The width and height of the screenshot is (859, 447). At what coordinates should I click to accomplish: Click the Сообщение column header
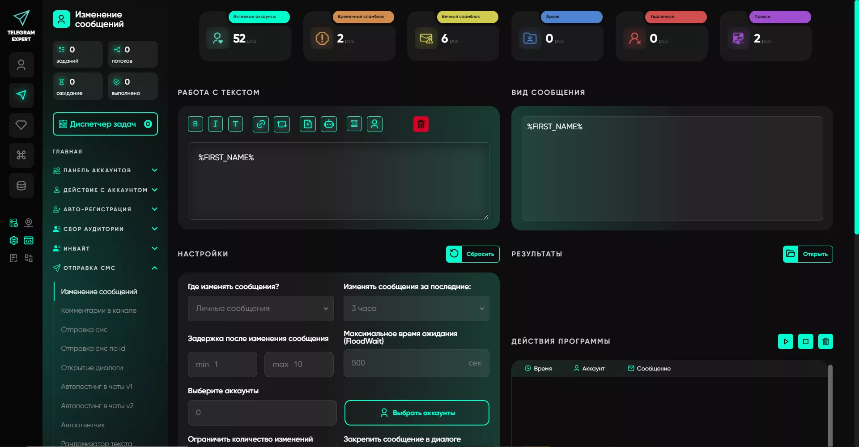pos(649,369)
